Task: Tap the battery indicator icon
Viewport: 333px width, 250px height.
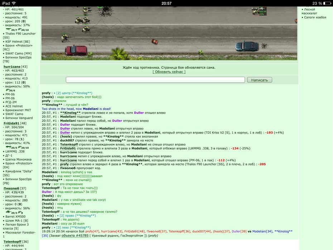Action: [327, 3]
